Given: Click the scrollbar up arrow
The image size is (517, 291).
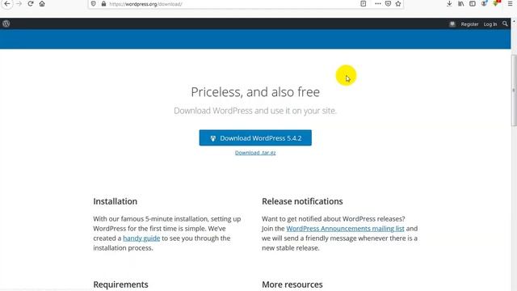Looking at the screenshot, I should (x=514, y=21).
